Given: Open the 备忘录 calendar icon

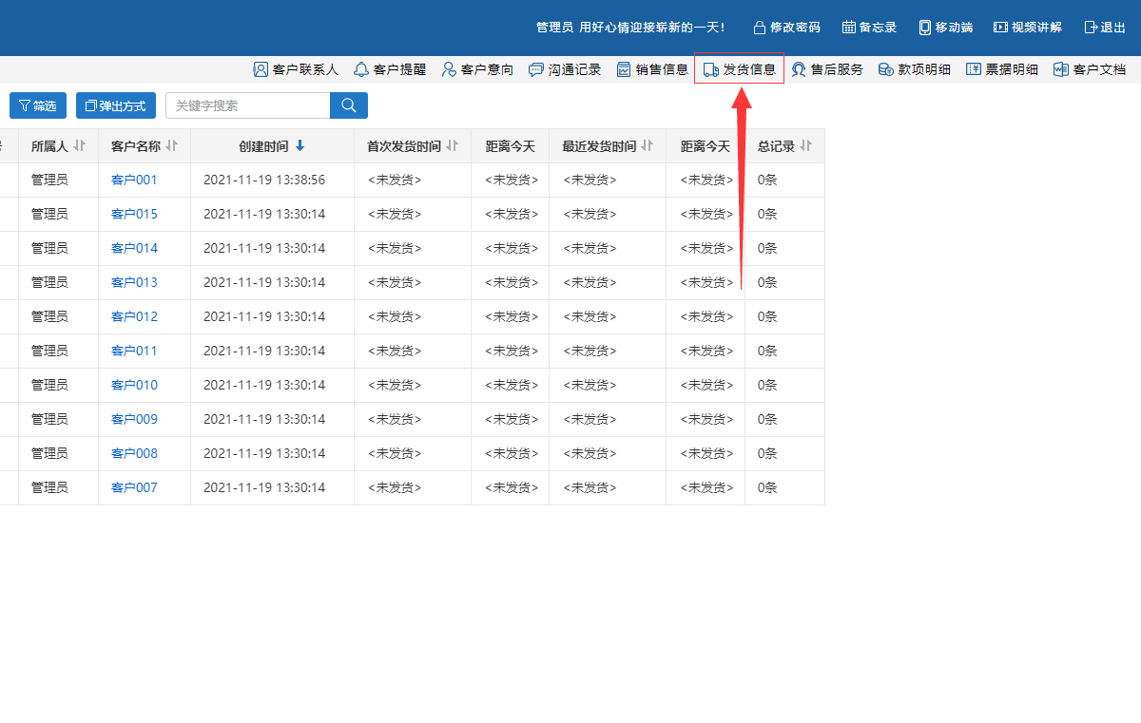Looking at the screenshot, I should [x=849, y=28].
